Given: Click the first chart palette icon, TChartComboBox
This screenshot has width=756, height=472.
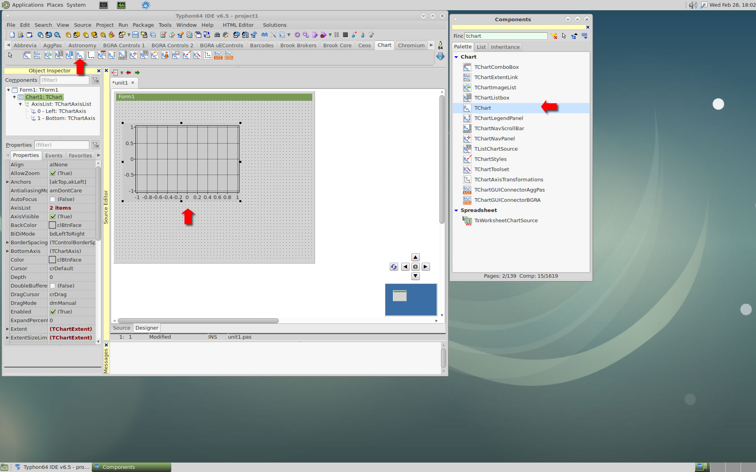Looking at the screenshot, I should [27, 55].
